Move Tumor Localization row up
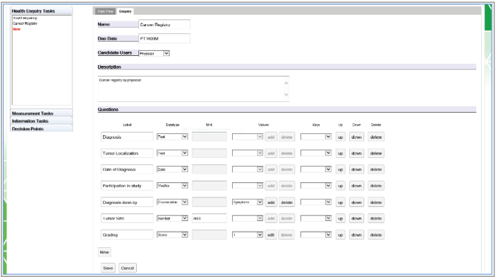The height and width of the screenshot is (277, 496). pos(341,153)
